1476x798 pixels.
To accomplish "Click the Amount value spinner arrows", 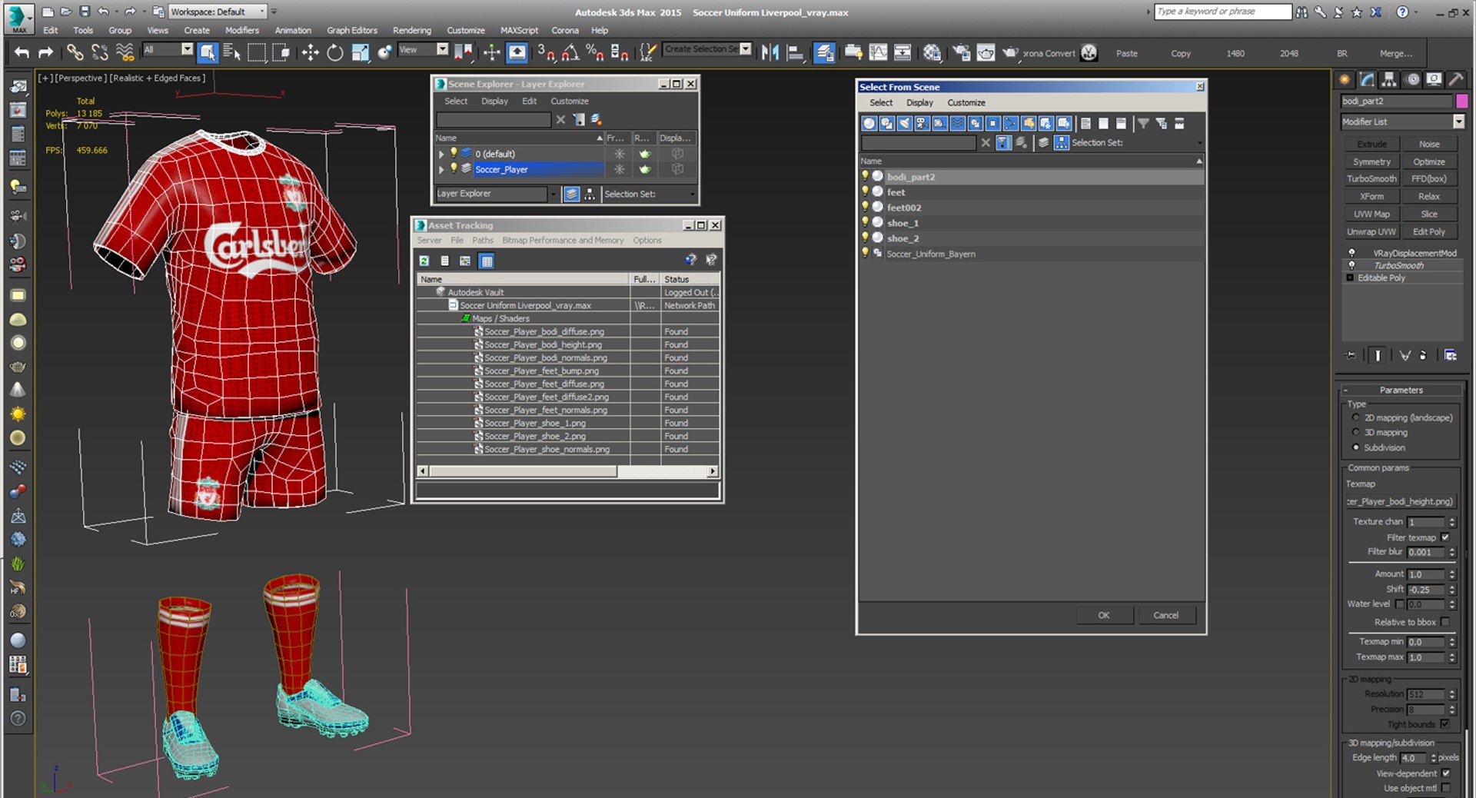I will coord(1452,574).
